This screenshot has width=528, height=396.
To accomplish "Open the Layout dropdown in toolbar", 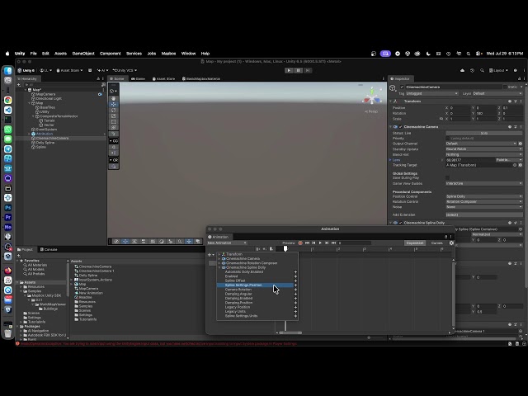I will pyautogui.click(x=498, y=70).
